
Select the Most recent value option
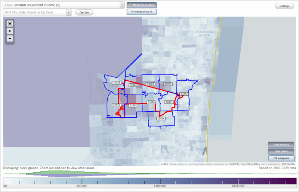[x=142, y=5]
